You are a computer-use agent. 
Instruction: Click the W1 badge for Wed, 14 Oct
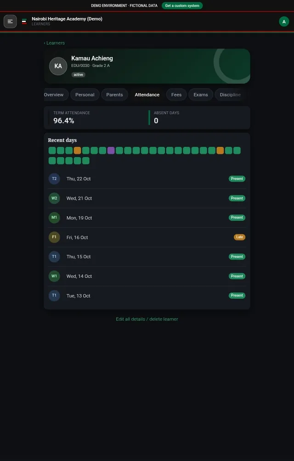point(54,276)
